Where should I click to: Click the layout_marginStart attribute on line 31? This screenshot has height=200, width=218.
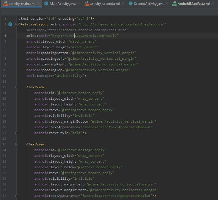(60, 190)
